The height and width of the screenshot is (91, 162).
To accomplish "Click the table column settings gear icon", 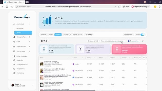I will [144, 58].
